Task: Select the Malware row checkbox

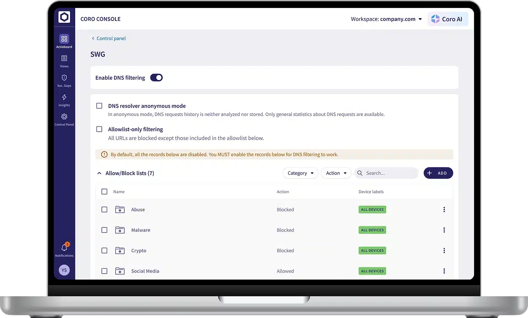Action: (x=104, y=230)
